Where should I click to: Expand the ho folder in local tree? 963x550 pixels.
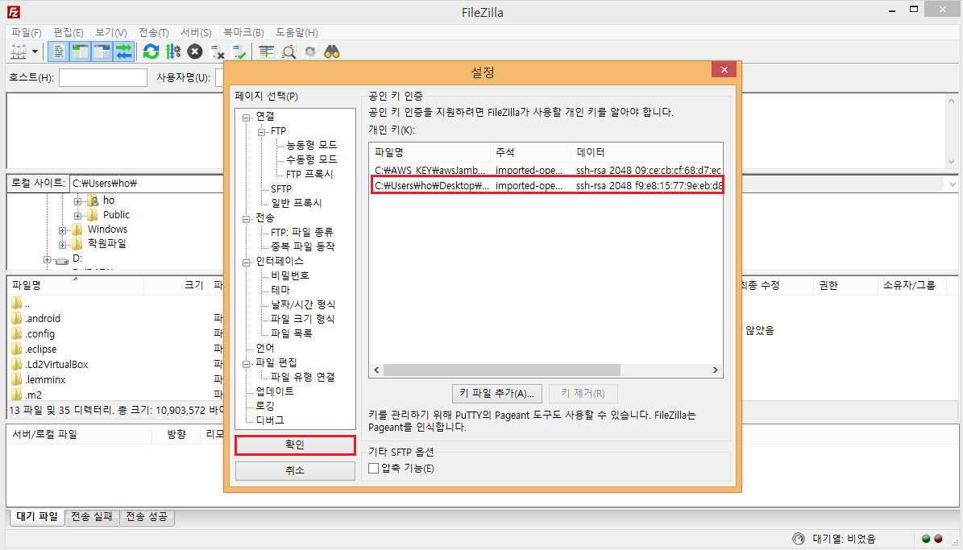pyautogui.click(x=77, y=201)
